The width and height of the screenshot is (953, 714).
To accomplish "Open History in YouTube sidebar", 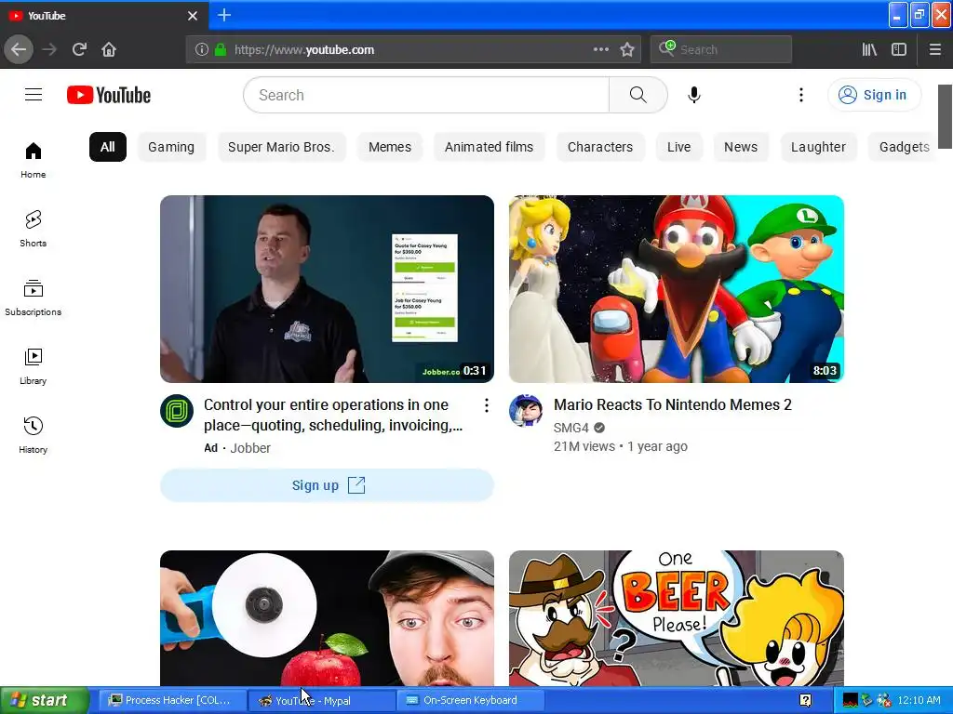I will pyautogui.click(x=34, y=435).
